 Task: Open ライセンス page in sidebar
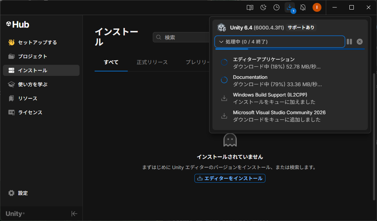(x=30, y=112)
